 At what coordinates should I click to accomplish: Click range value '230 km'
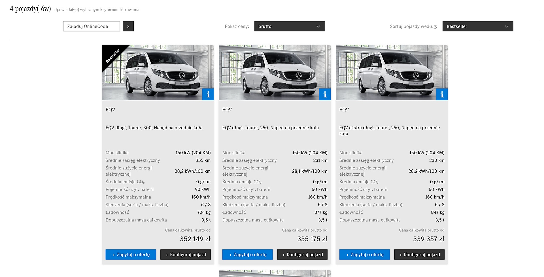click(437, 160)
